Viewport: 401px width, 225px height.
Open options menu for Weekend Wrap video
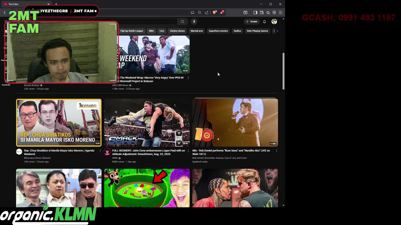(x=188, y=78)
